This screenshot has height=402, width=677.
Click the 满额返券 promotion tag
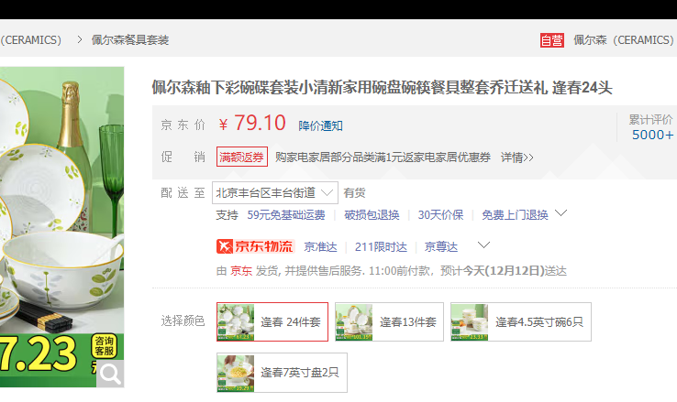tap(242, 157)
